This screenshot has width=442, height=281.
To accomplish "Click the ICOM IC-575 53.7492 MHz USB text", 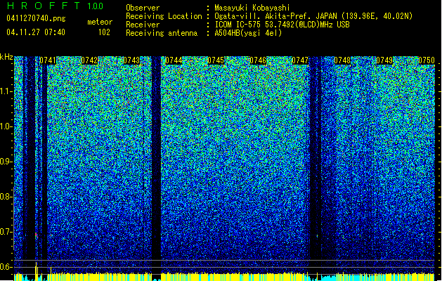I will tap(282, 25).
